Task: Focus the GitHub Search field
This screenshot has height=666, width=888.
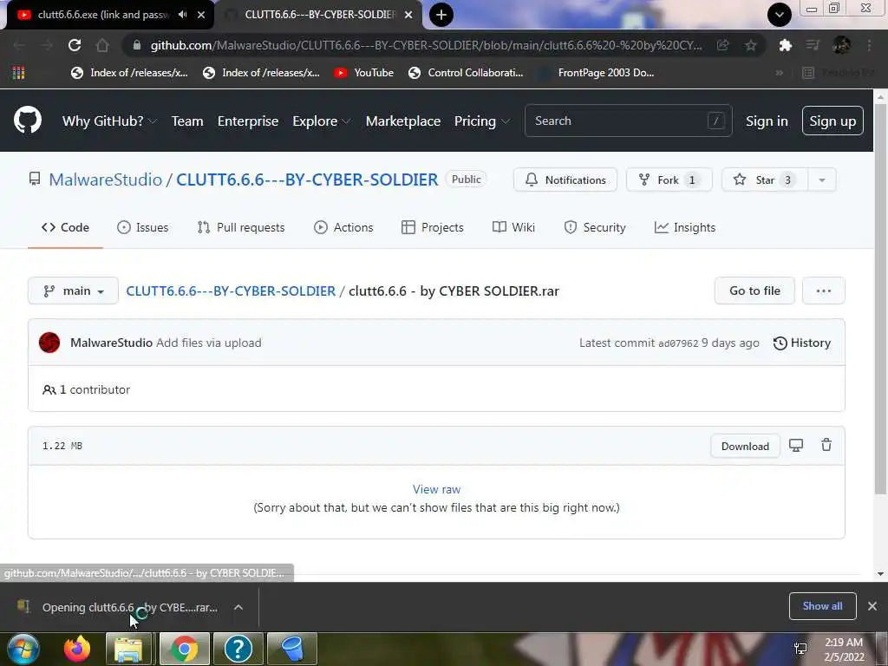Action: [x=628, y=121]
